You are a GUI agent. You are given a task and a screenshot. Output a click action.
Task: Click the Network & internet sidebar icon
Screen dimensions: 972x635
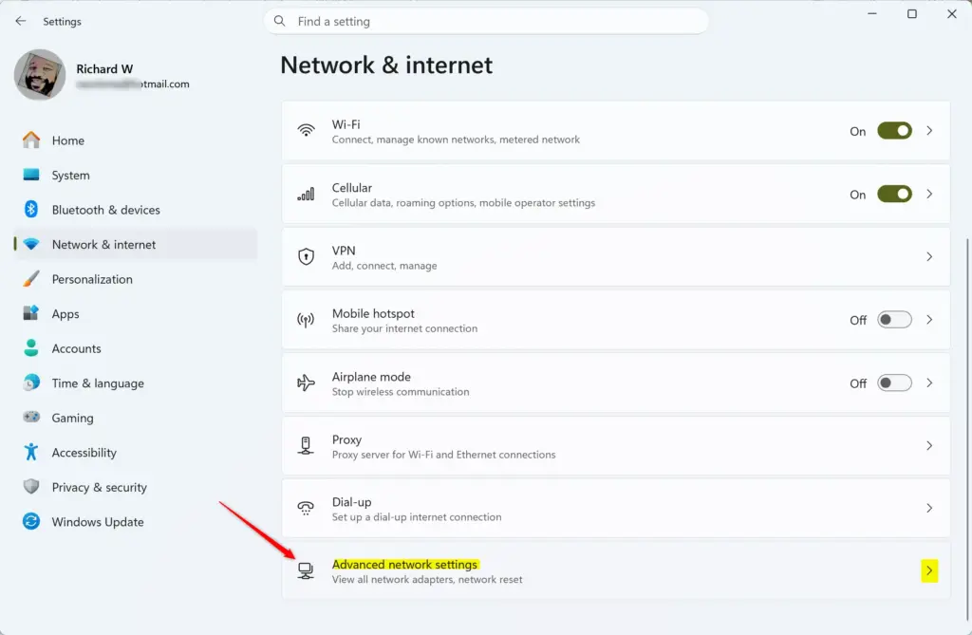[x=31, y=244]
